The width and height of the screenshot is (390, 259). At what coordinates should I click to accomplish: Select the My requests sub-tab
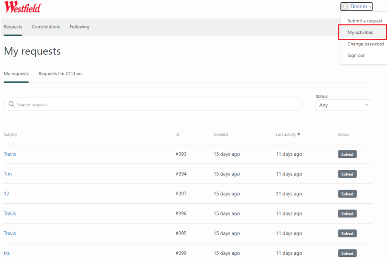coord(16,74)
